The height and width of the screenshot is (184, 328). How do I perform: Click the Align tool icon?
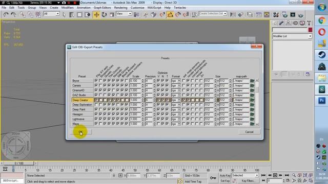(x=240, y=14)
